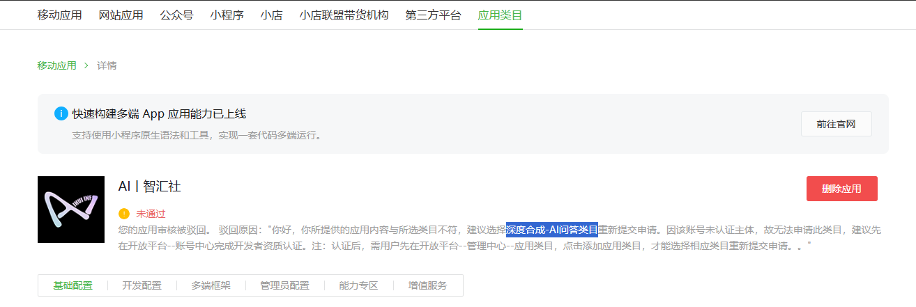Open the 小店 tab

(x=272, y=15)
